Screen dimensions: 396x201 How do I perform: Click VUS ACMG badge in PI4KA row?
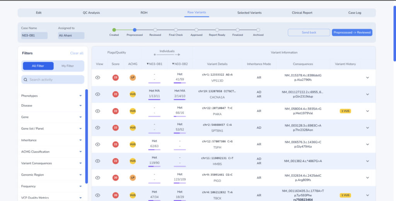coord(133,111)
